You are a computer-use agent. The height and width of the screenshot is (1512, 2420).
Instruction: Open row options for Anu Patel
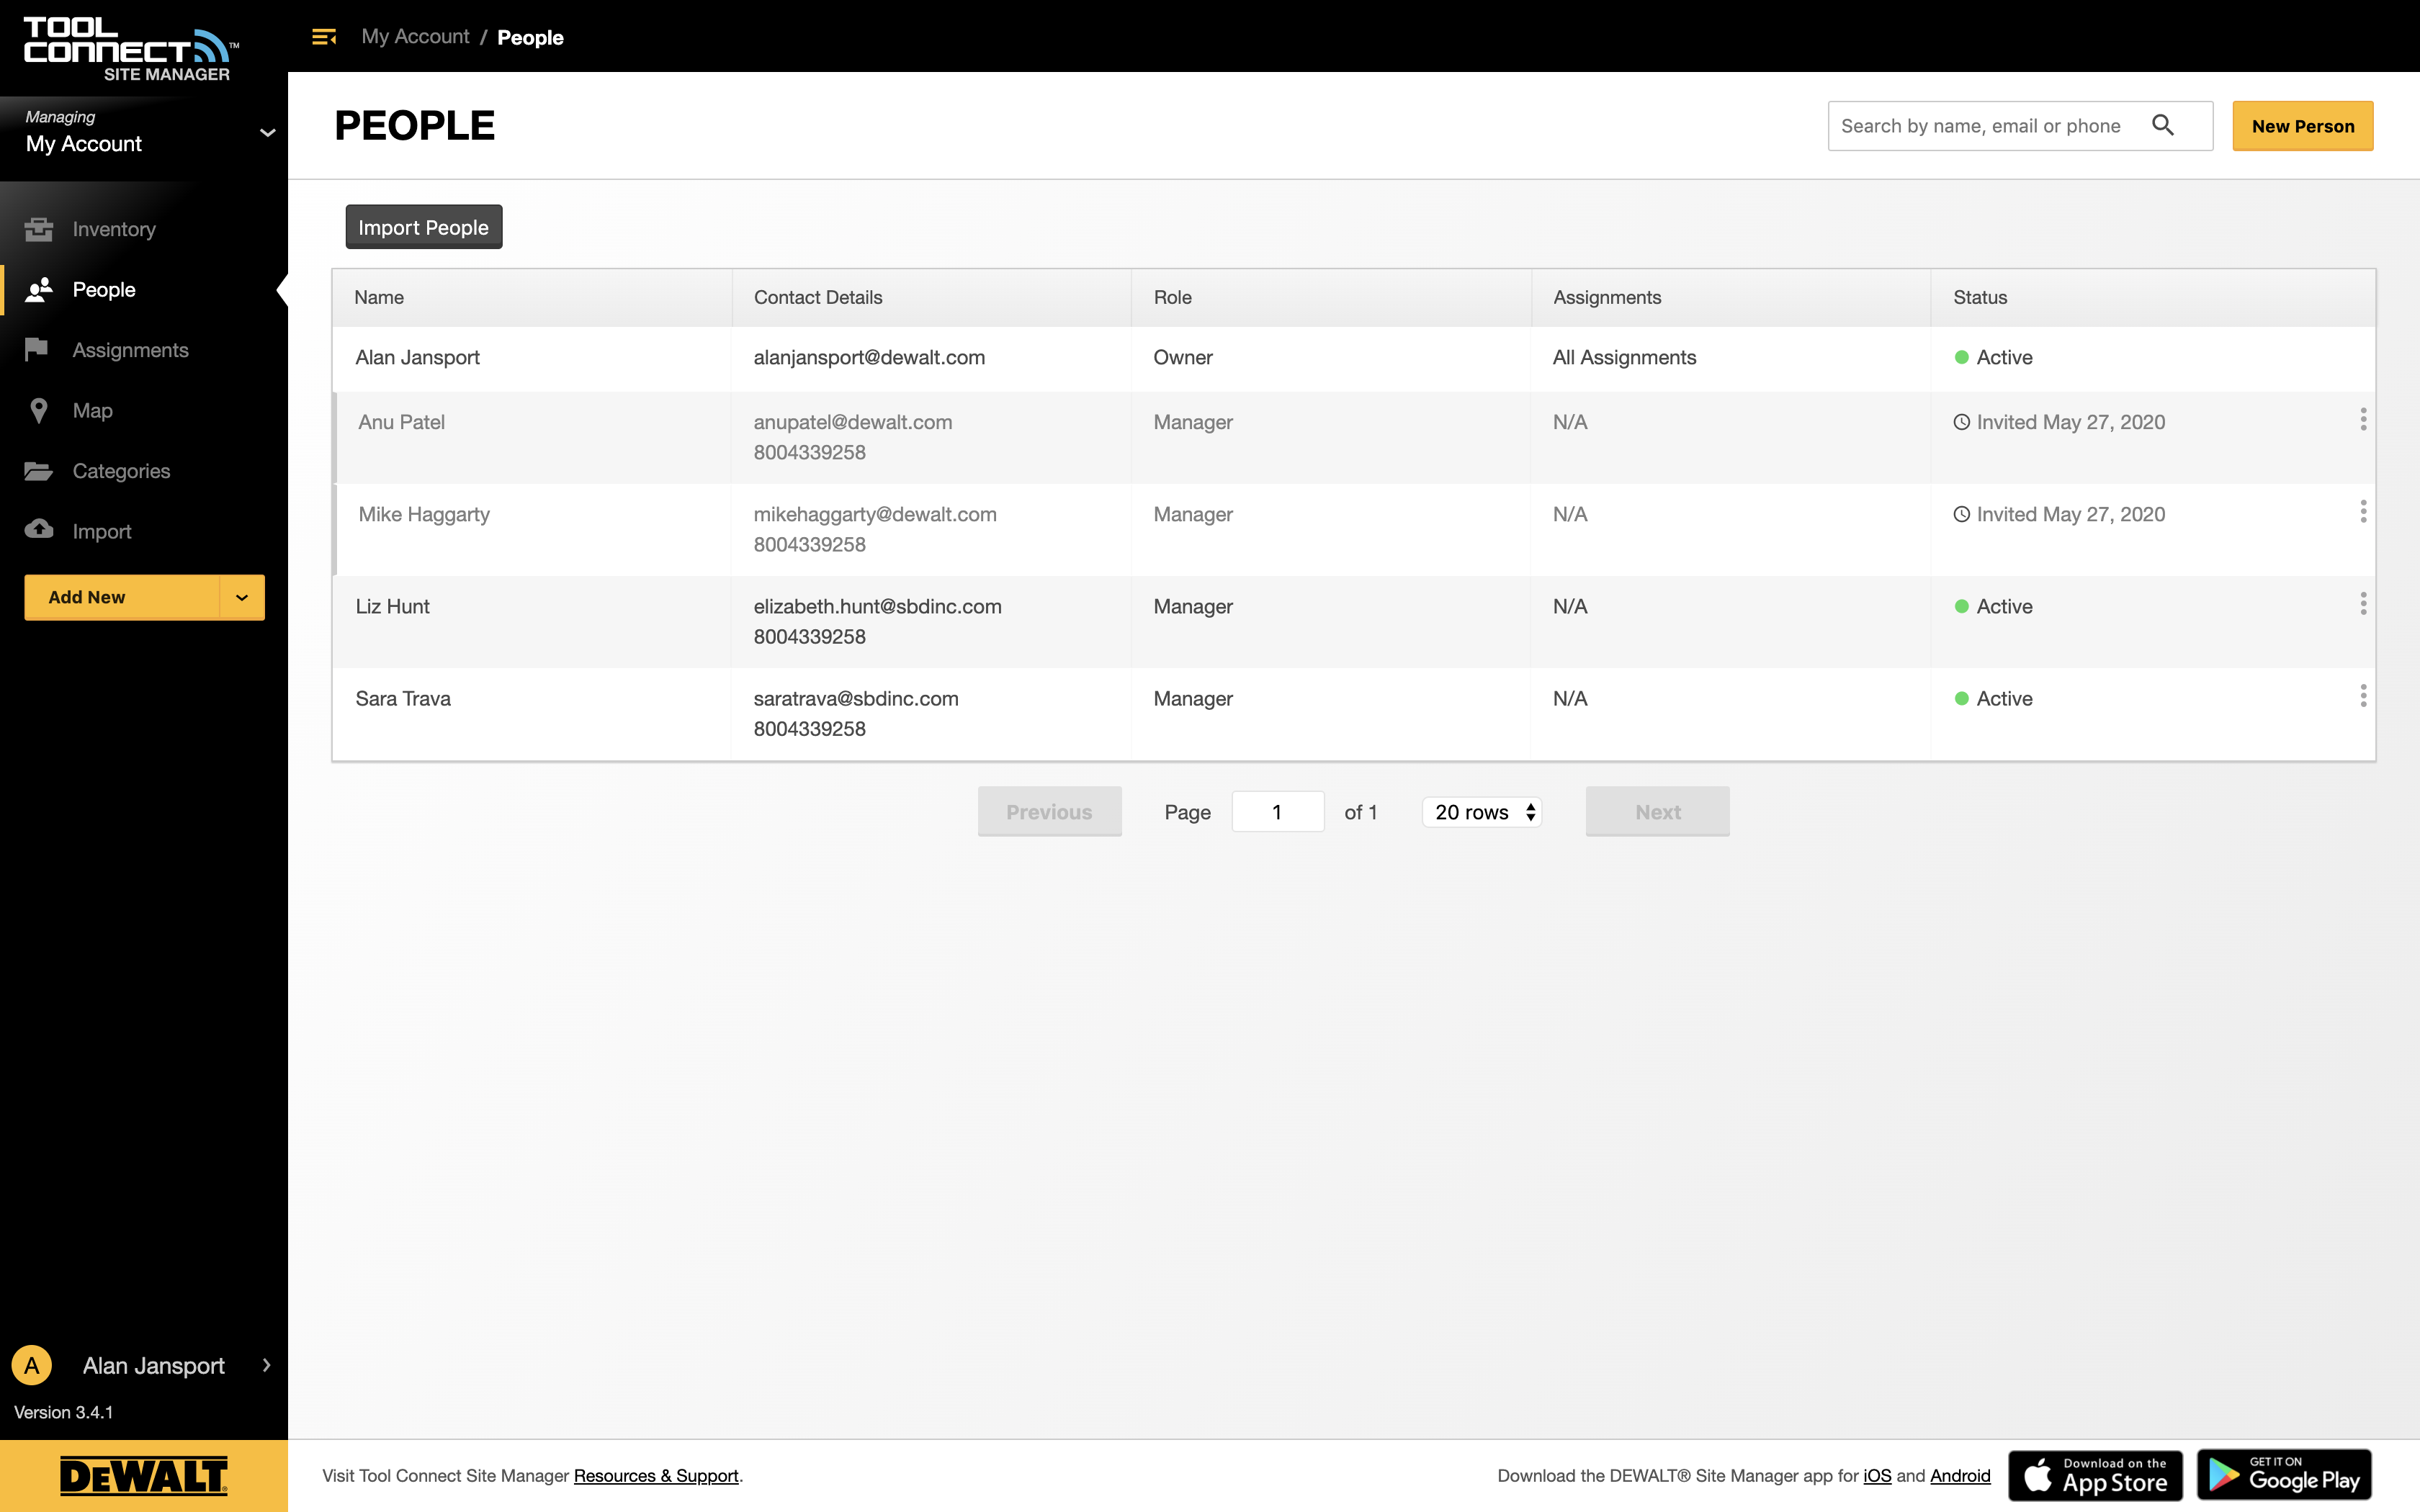pos(2363,420)
